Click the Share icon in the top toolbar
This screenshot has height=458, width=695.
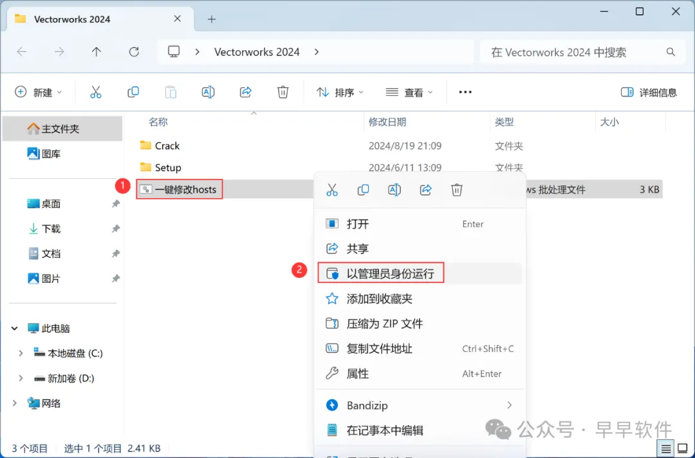246,92
